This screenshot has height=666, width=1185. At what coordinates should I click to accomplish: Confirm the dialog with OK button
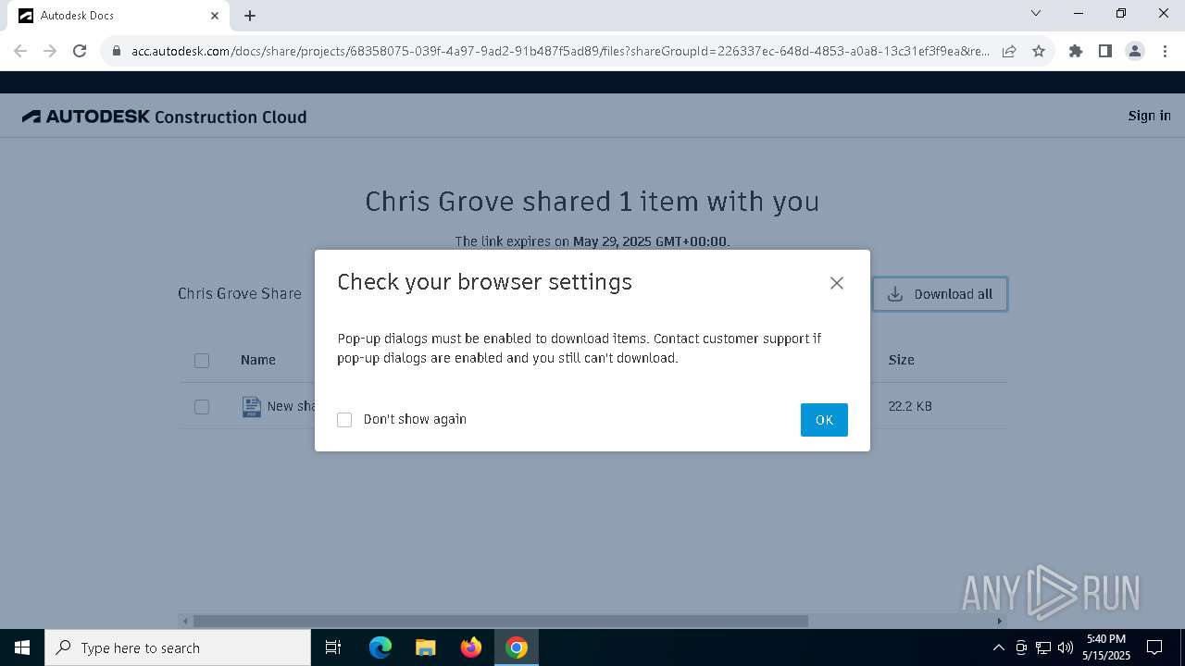point(824,420)
